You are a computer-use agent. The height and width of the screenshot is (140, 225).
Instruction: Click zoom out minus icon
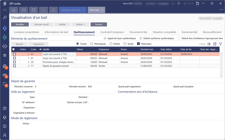pos(173,4)
